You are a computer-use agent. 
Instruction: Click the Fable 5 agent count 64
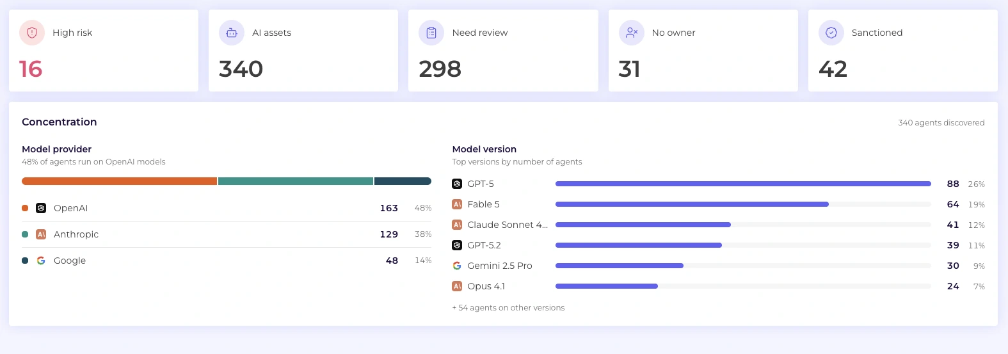(953, 204)
